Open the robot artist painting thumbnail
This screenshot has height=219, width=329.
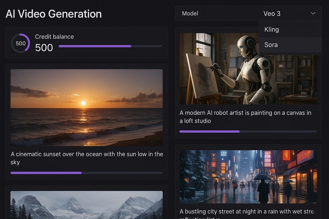tap(219, 69)
